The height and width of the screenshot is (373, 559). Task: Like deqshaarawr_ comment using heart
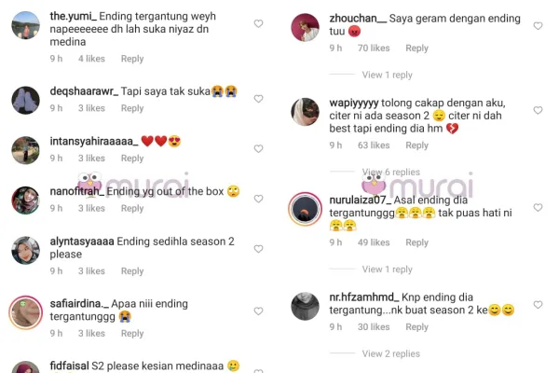258,99
